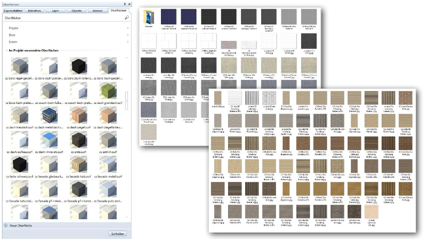Click the search magnifier icon in Oberflächen panel
The image size is (429, 244).
(127, 18)
